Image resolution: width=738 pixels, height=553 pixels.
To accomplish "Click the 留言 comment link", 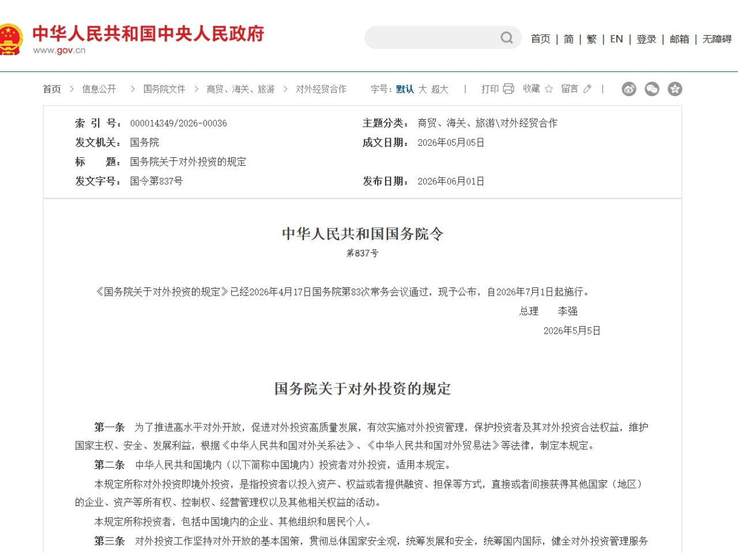I will click(x=570, y=89).
